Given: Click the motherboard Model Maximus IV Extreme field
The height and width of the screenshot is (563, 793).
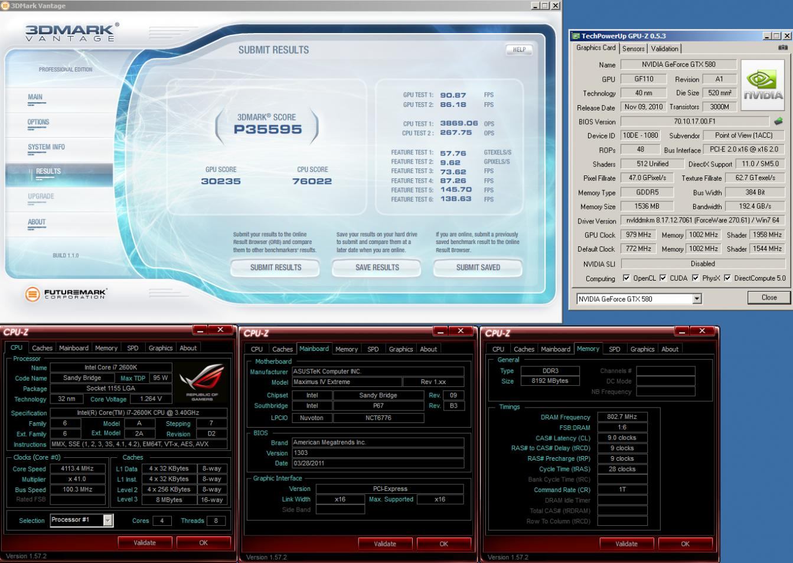Looking at the screenshot, I should click(x=347, y=382).
